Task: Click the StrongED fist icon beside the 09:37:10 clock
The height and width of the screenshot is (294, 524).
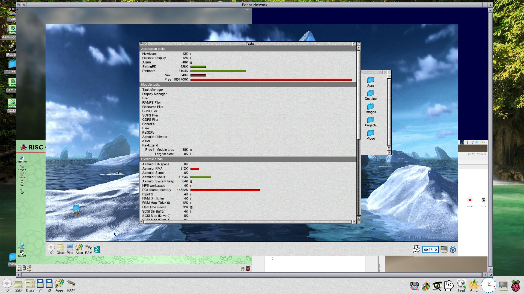Action: point(416,249)
